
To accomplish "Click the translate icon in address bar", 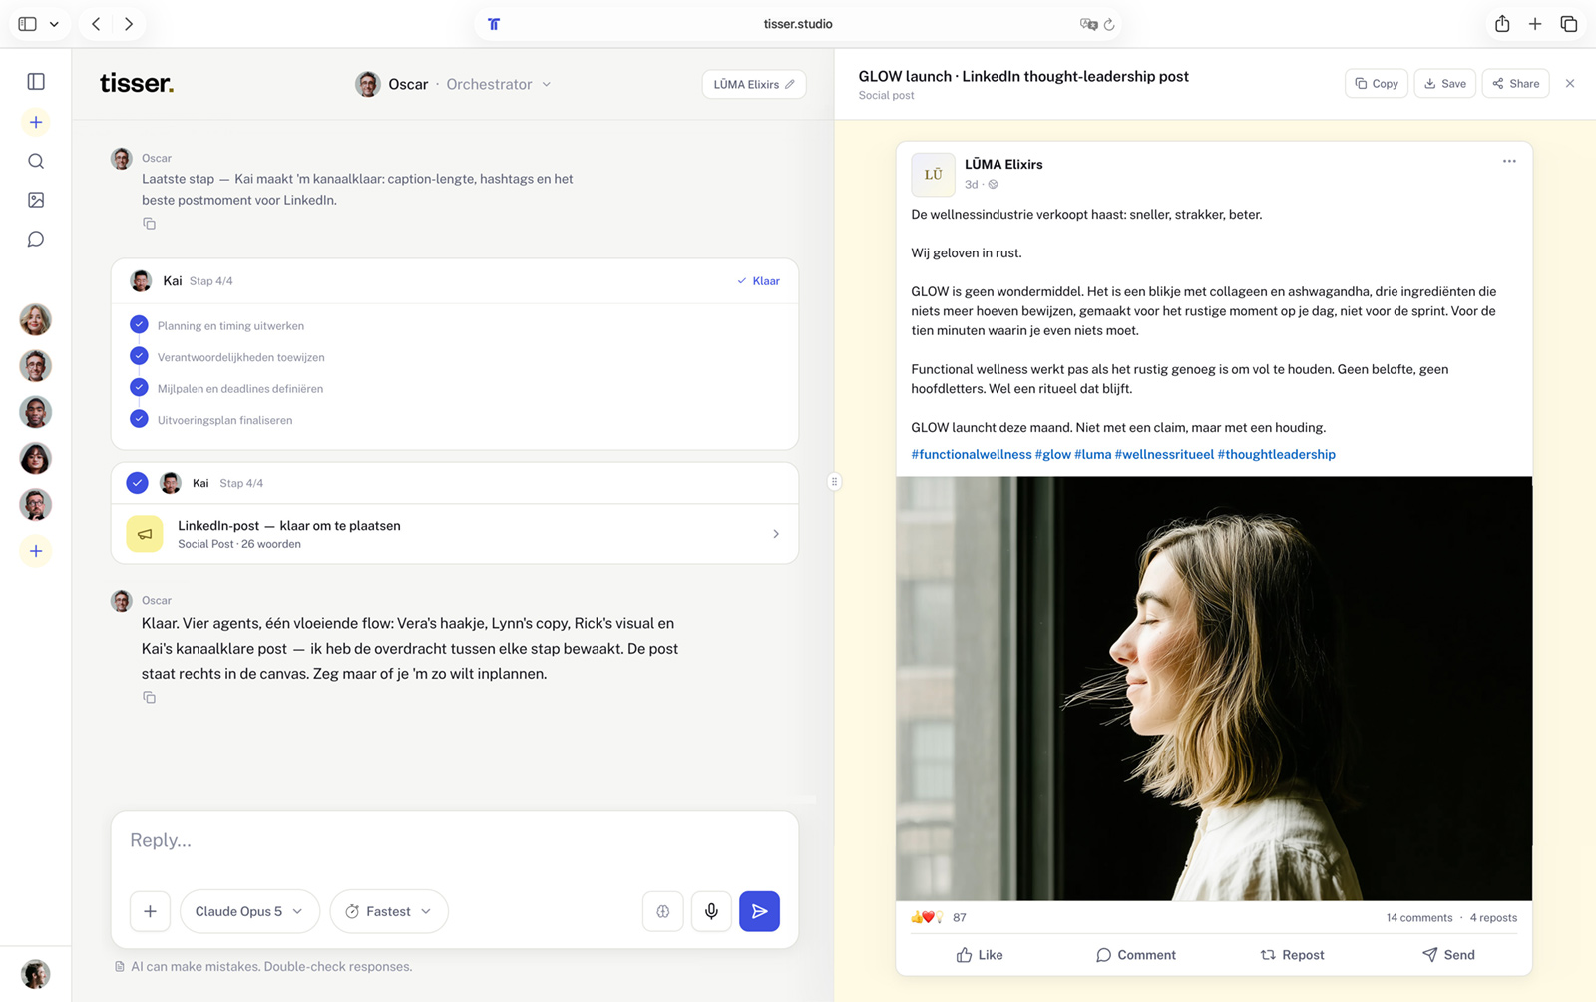I will 1088,24.
